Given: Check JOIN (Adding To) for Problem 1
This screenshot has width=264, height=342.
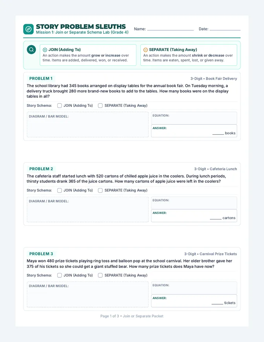Looking at the screenshot, I should (59, 106).
